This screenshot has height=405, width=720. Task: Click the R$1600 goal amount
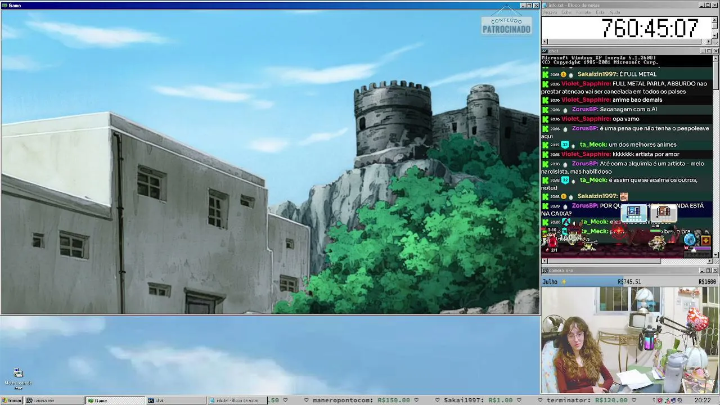click(x=707, y=282)
